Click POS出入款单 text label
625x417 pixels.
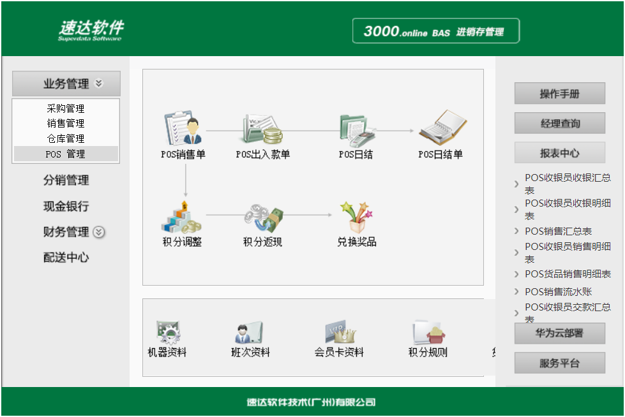click(x=263, y=154)
